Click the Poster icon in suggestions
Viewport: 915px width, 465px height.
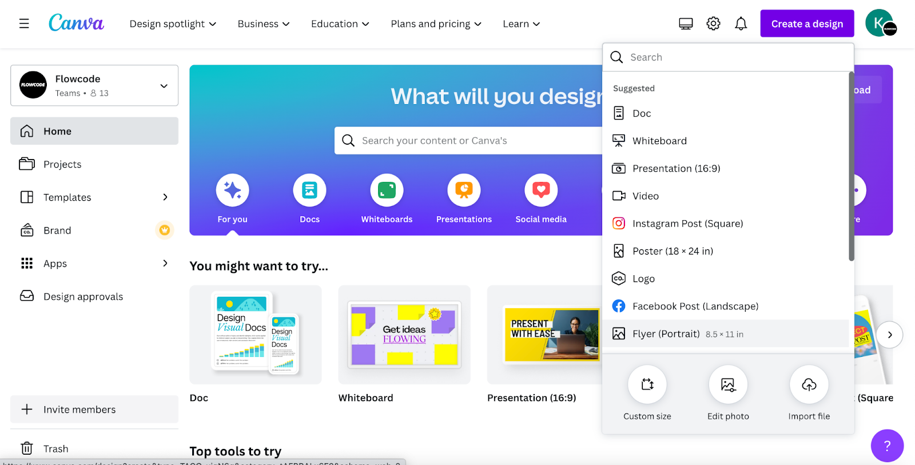[619, 251]
